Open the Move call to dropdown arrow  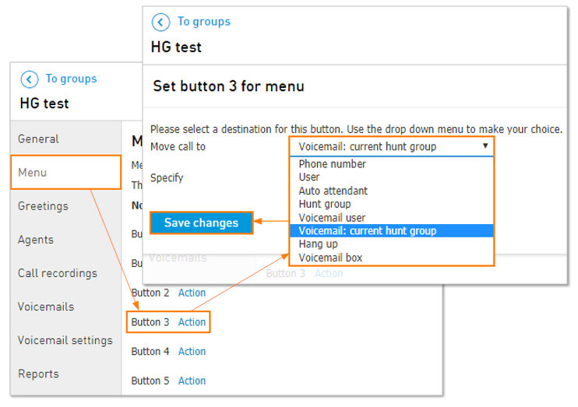(485, 146)
